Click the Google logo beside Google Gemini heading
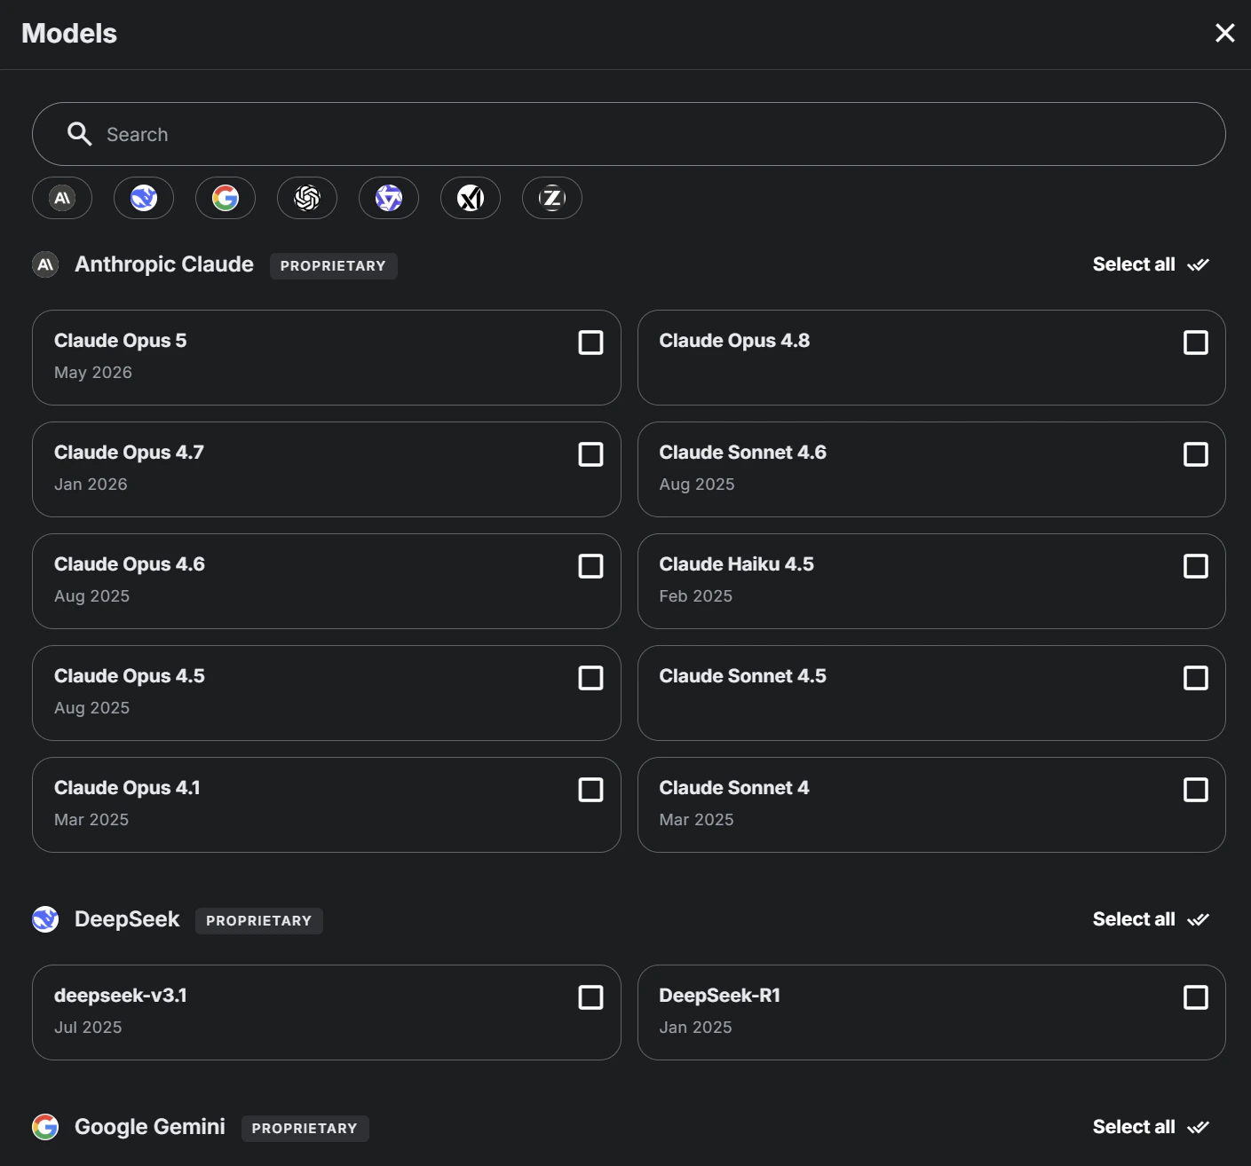1251x1166 pixels. [x=45, y=1127]
